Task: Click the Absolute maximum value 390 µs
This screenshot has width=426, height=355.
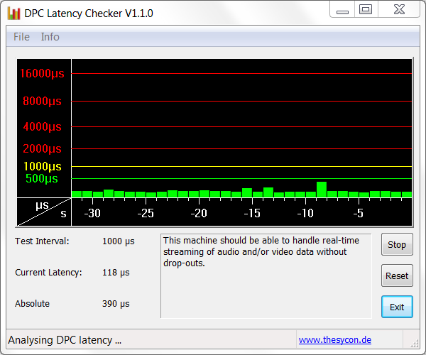Action: [x=116, y=304]
